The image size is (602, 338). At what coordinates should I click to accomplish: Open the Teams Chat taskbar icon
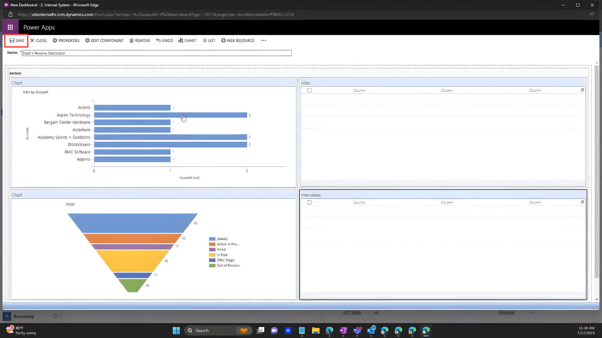tap(274, 330)
